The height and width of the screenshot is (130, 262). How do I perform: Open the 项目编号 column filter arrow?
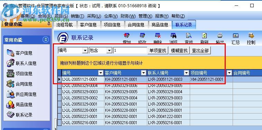click(x=230, y=73)
